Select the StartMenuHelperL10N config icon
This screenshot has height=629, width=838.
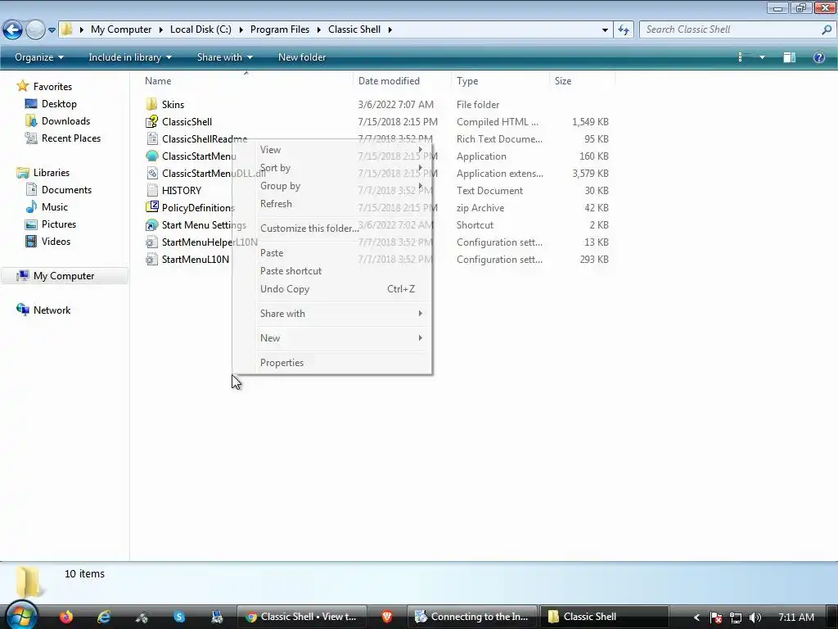coord(151,242)
